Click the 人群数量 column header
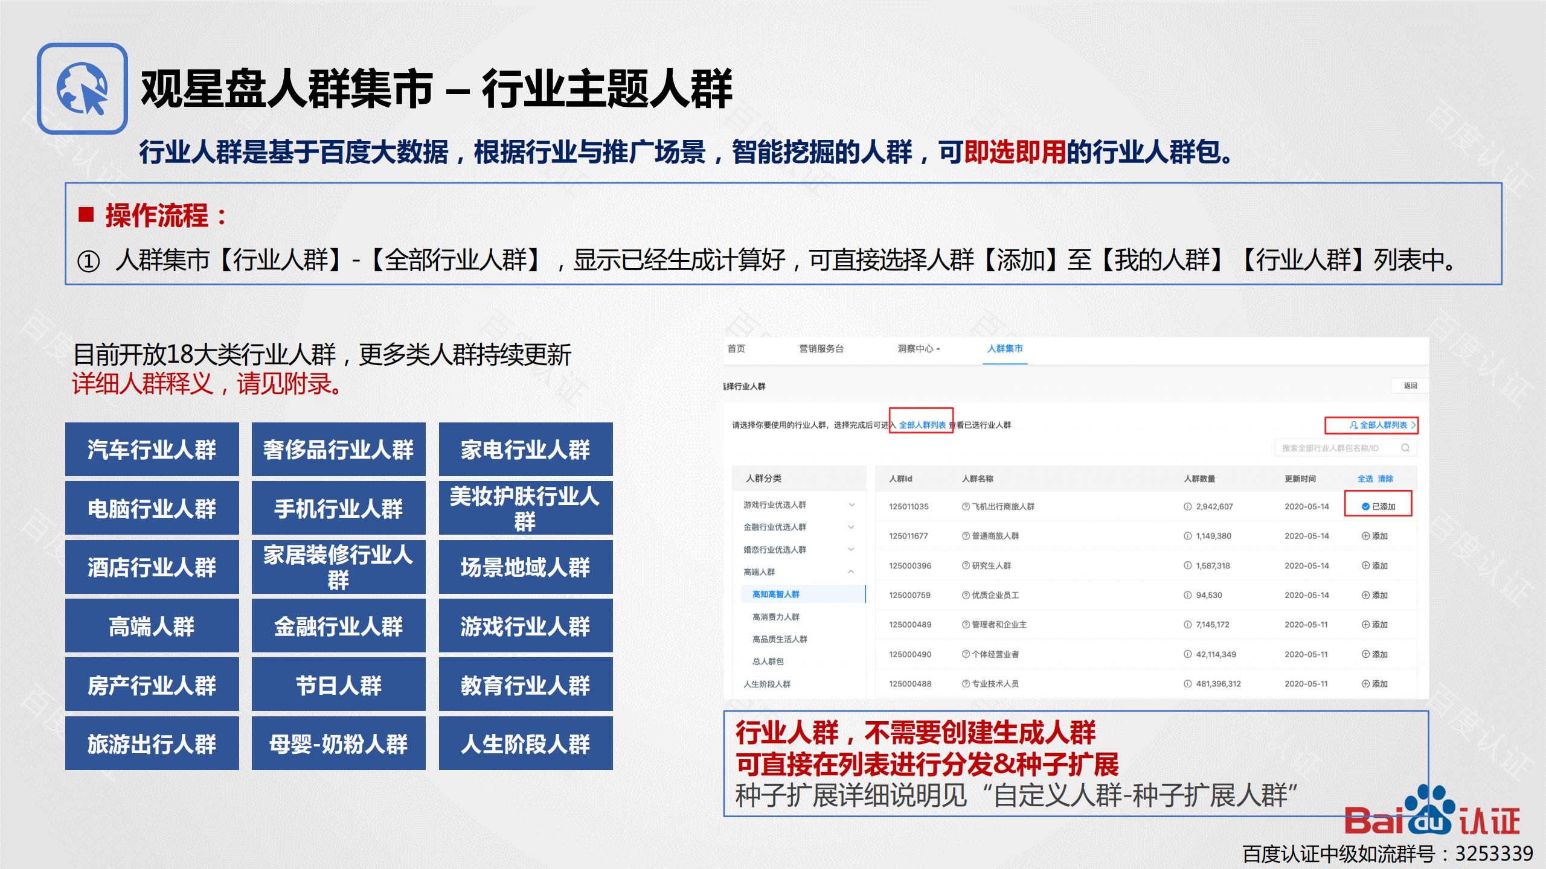Image resolution: width=1546 pixels, height=869 pixels. tap(1199, 479)
